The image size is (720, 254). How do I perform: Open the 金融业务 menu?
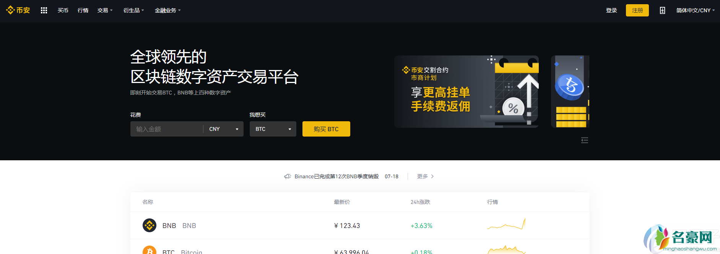pyautogui.click(x=167, y=10)
